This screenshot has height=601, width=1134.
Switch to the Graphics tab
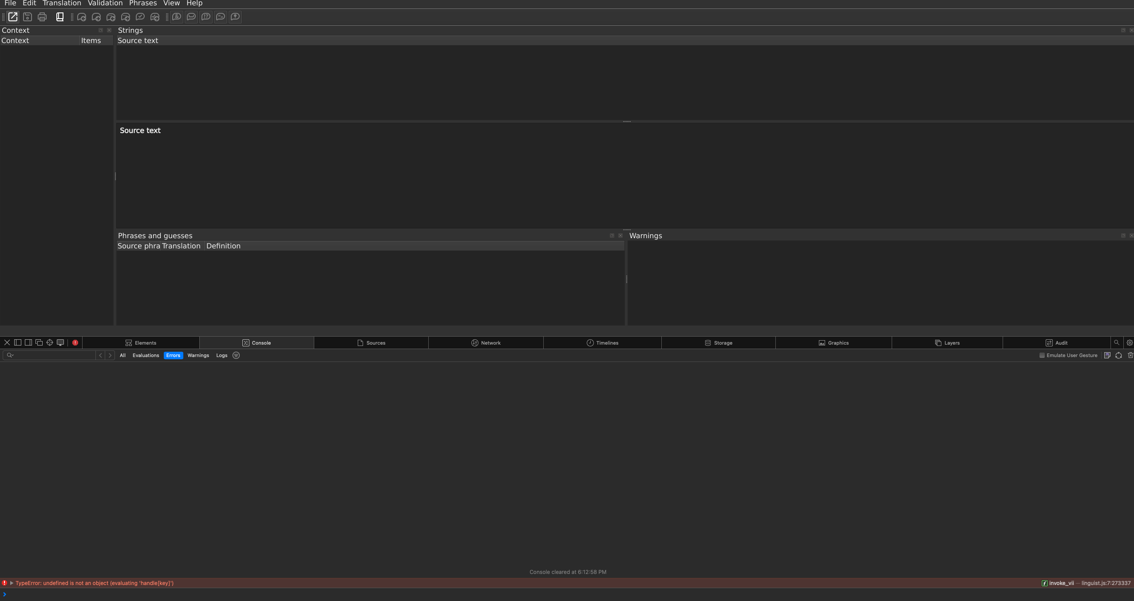(834, 343)
